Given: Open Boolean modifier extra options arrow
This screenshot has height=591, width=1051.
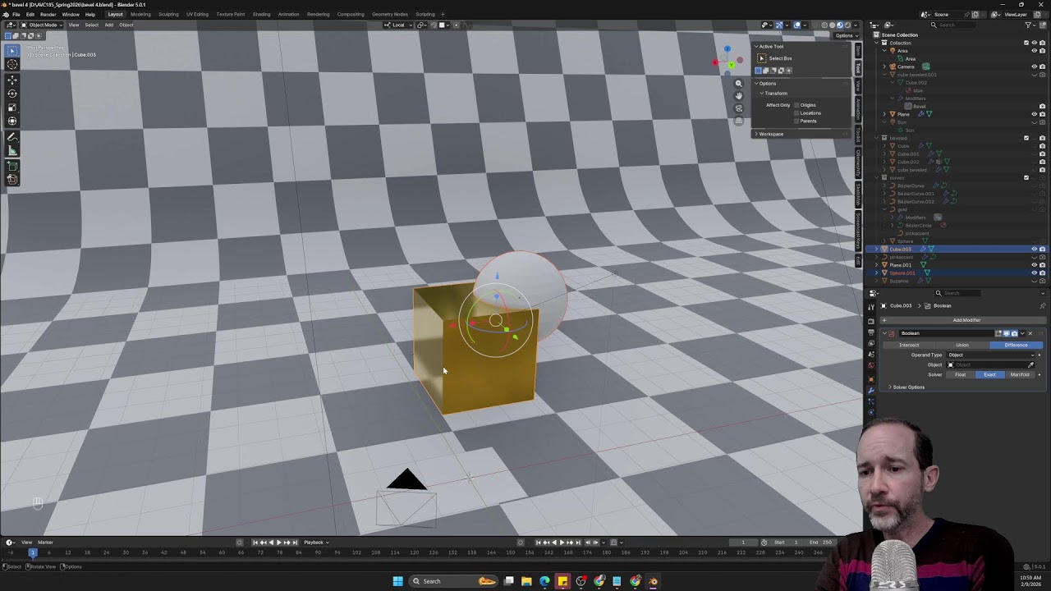Looking at the screenshot, I should pyautogui.click(x=1022, y=333).
